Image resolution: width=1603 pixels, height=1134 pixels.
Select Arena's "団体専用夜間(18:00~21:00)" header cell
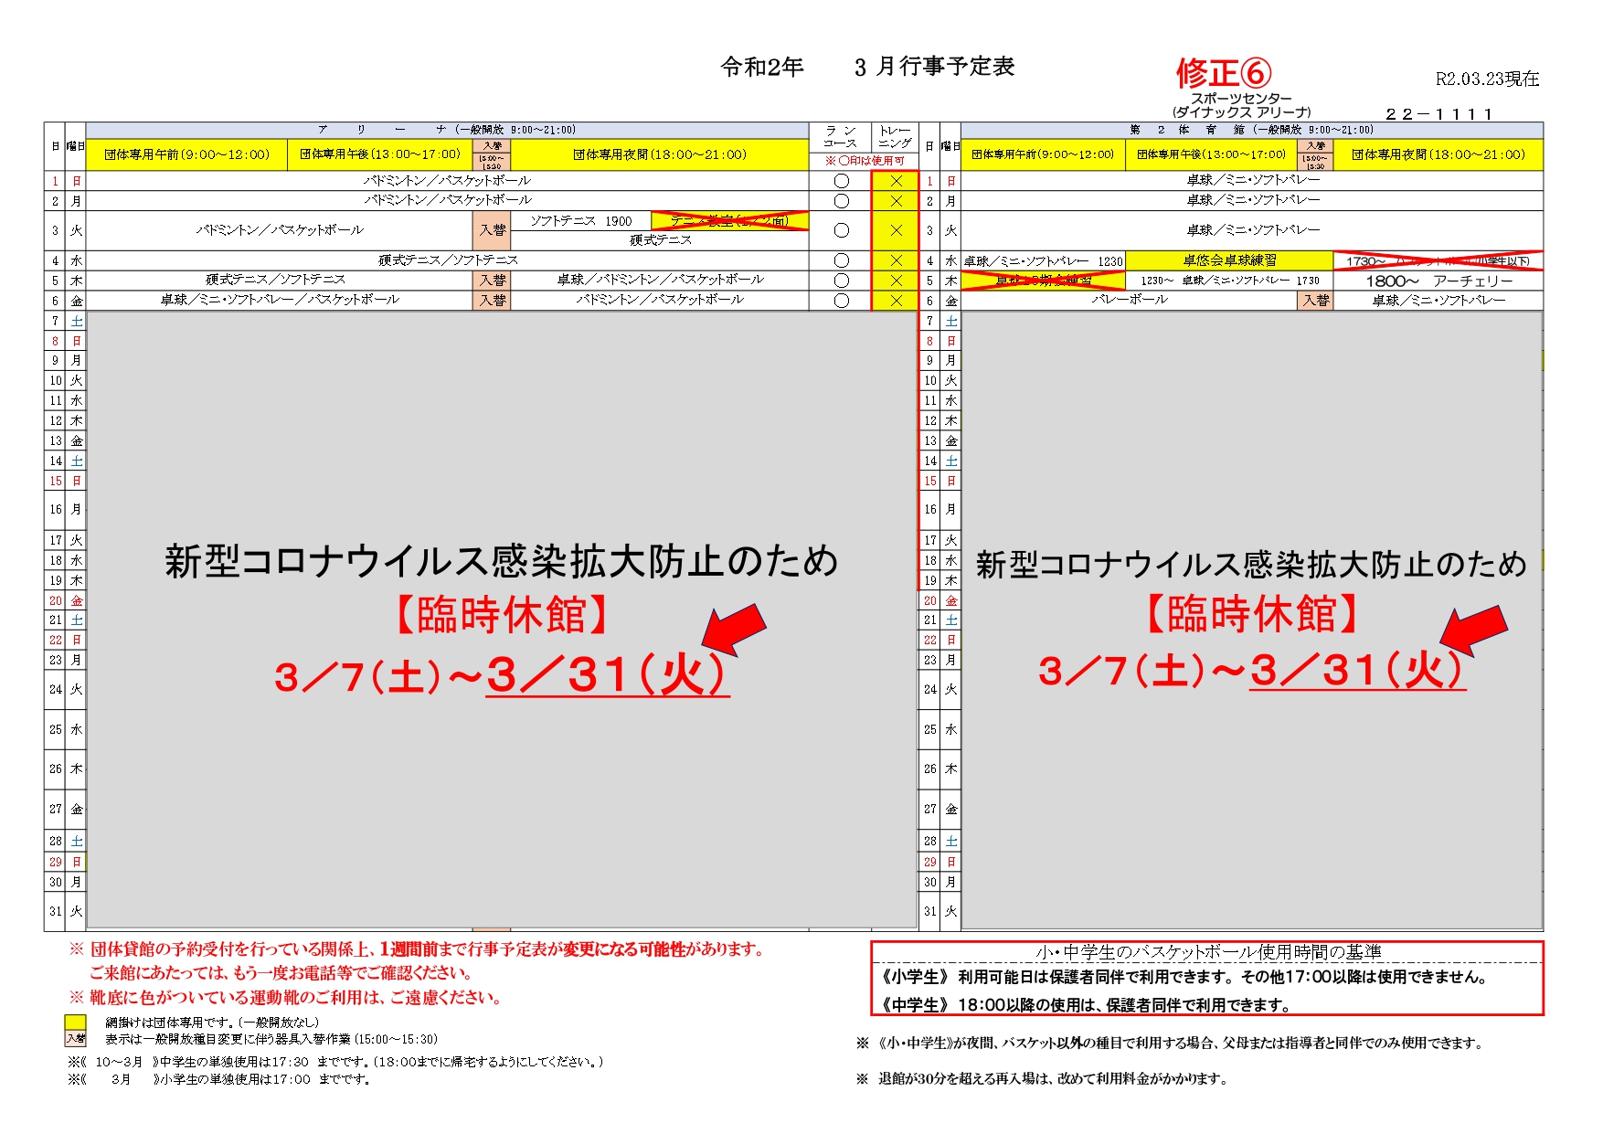coord(660,154)
